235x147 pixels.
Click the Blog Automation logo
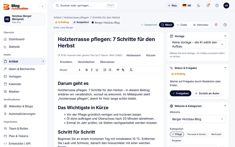pyautogui.click(x=16, y=7)
